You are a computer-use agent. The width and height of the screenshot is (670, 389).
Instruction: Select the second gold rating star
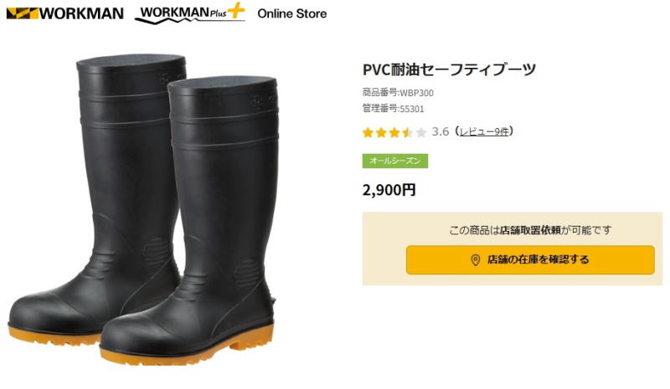click(x=381, y=132)
